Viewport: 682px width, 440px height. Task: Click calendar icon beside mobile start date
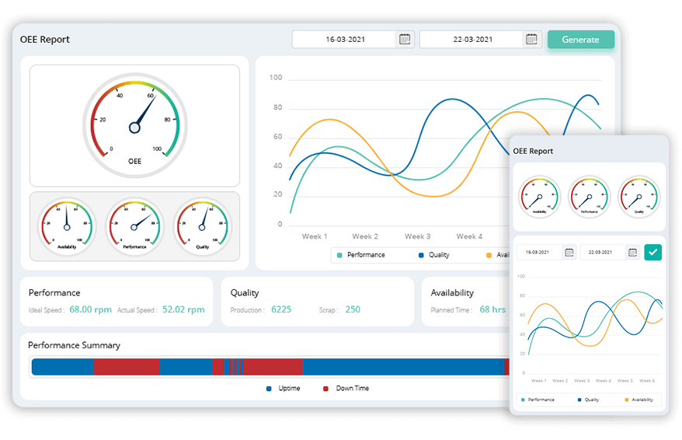pos(569,252)
